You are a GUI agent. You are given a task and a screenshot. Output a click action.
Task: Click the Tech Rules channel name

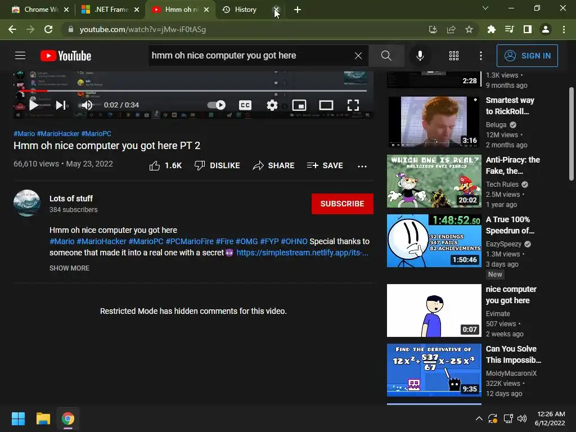click(x=502, y=184)
